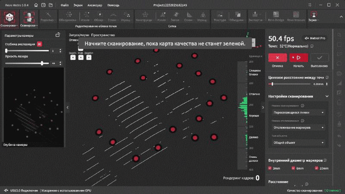Click Изоля tool in point cloud group

[x=86, y=17]
